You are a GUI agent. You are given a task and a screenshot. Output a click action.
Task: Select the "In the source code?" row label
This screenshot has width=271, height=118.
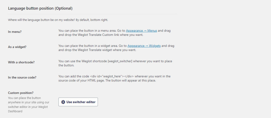(x=22, y=77)
